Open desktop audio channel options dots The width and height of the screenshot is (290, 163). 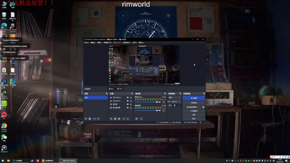pyautogui.click(x=164, y=110)
